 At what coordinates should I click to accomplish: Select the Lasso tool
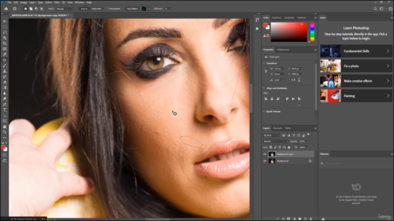point(4,33)
